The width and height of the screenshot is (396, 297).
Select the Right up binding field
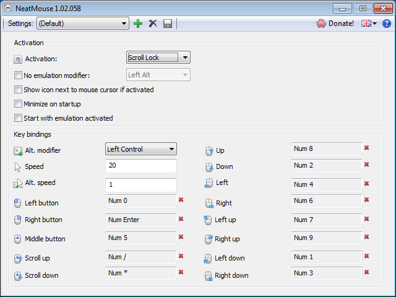tap(326, 238)
